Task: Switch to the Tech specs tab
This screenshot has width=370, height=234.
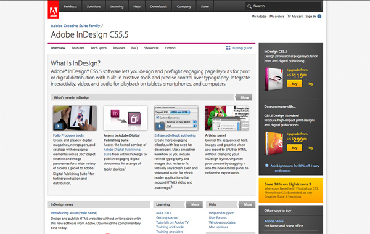Action: (99, 48)
